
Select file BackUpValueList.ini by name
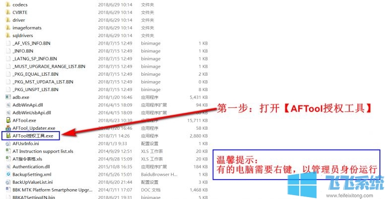point(33,182)
